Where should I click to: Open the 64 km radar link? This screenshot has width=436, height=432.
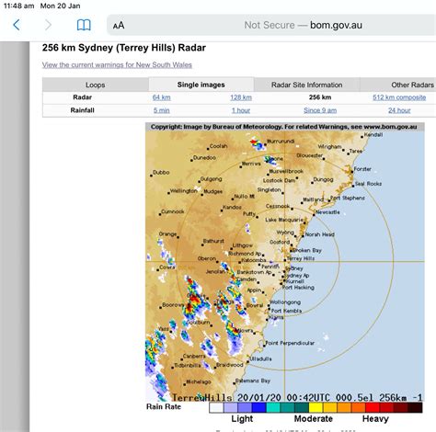point(162,97)
